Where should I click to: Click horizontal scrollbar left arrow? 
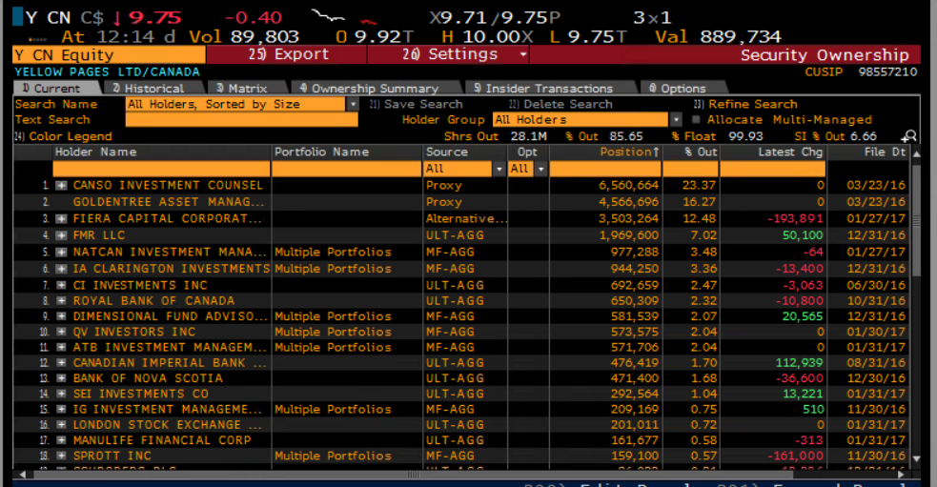(22, 475)
